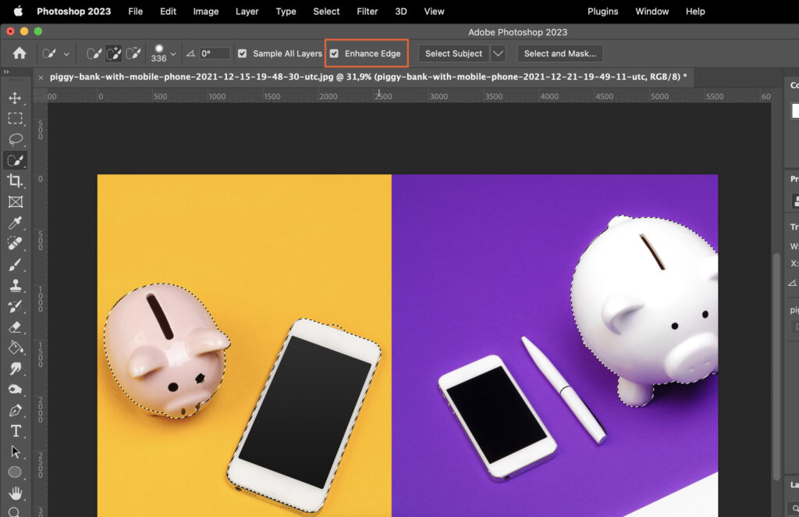Disable the Enhance Edge option

coord(335,53)
